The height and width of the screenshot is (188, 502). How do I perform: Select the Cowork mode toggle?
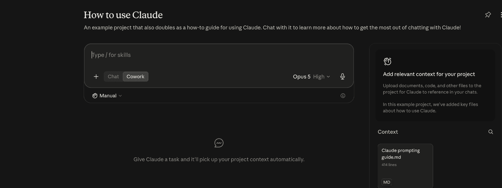tap(135, 77)
